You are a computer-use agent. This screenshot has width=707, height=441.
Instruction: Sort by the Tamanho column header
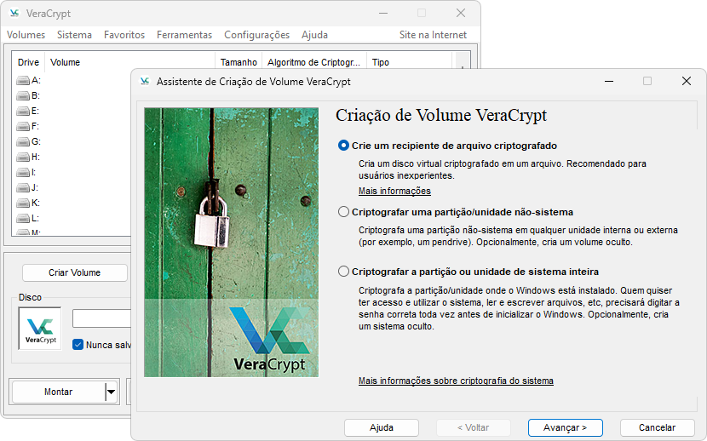(239, 62)
